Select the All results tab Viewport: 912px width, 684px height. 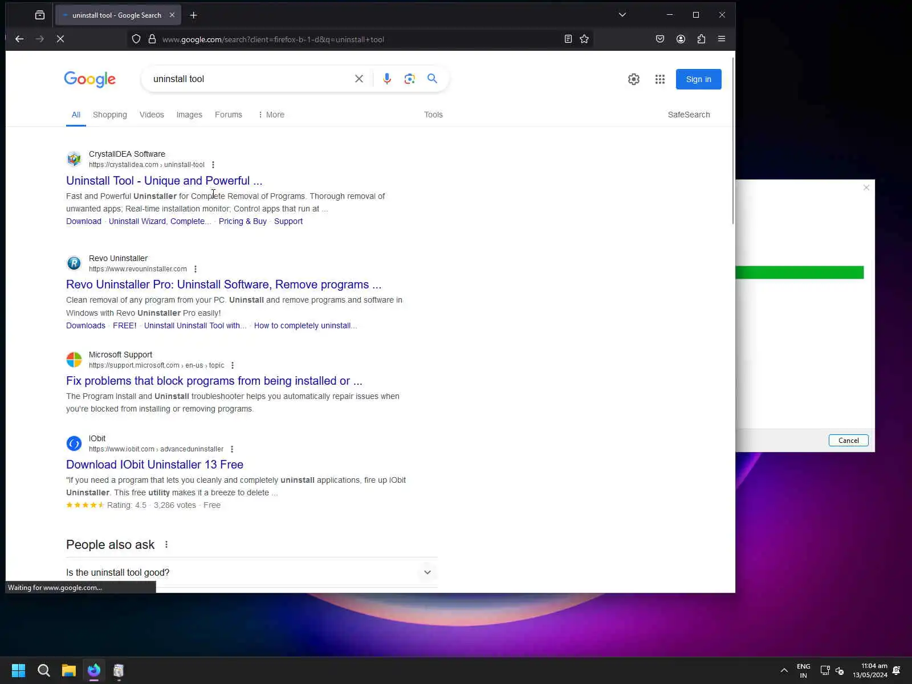[76, 115]
